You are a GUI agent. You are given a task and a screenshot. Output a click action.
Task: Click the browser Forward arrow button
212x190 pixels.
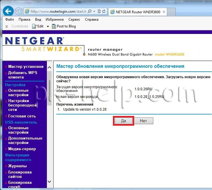(18, 11)
